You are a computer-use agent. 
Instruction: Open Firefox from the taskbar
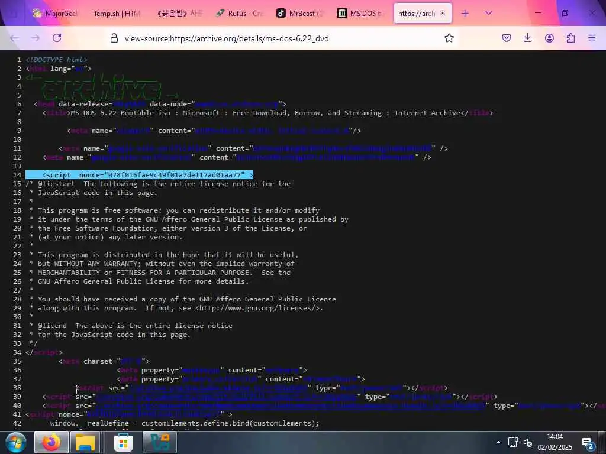[51, 442]
